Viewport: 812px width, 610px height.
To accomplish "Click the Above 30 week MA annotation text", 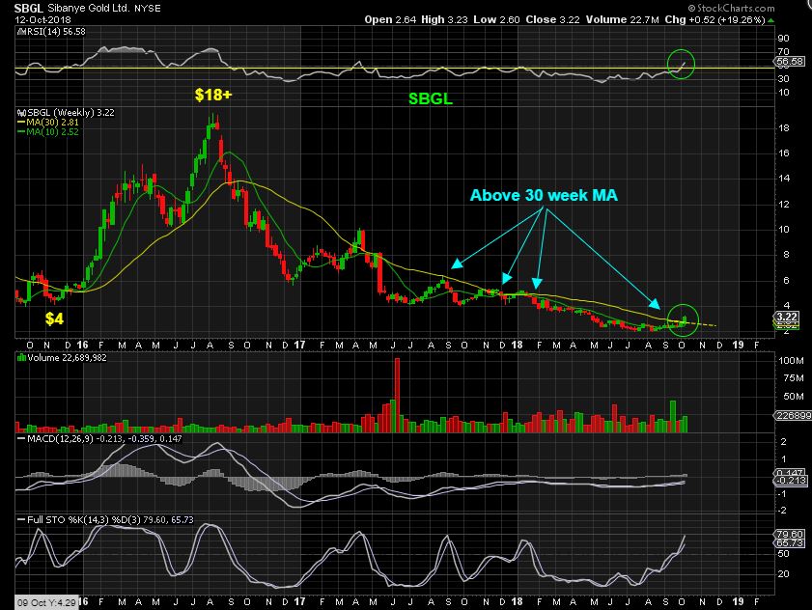I will click(x=544, y=195).
